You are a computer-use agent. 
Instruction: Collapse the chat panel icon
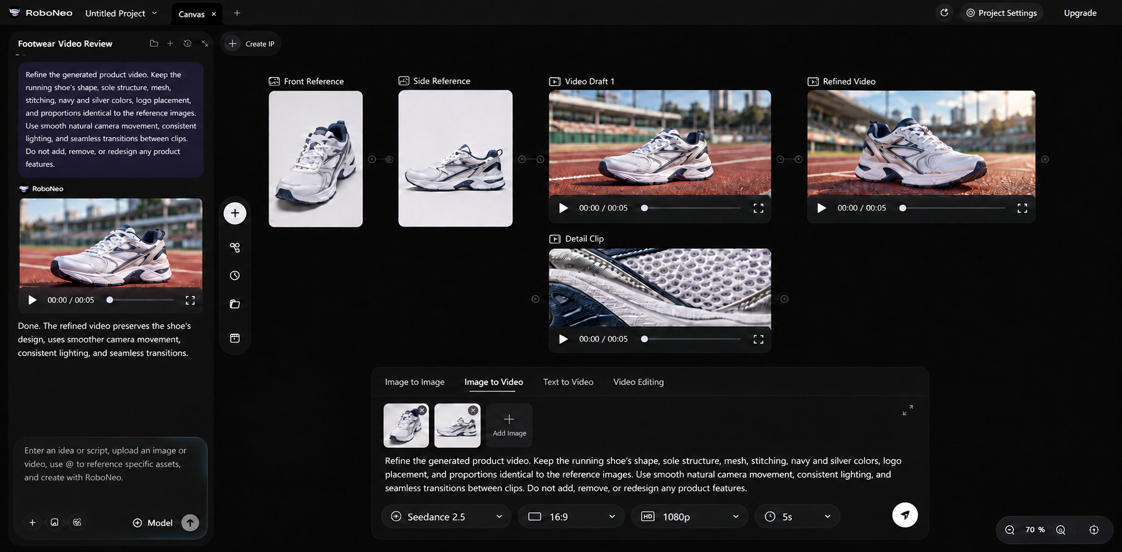click(x=205, y=43)
